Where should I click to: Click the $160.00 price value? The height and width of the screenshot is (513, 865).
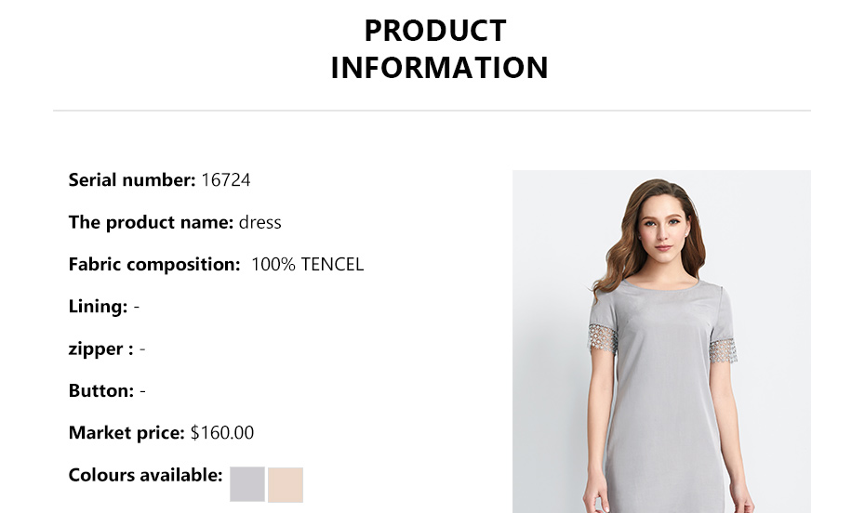[x=222, y=433]
